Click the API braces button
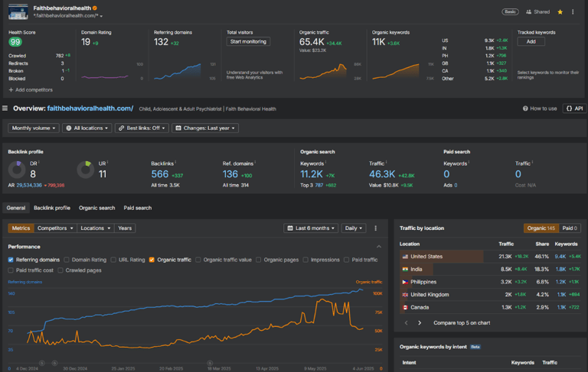Viewport: 588px width, 372px height. [x=574, y=108]
